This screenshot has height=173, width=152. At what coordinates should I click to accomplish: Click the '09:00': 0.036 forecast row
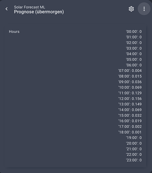130,82
